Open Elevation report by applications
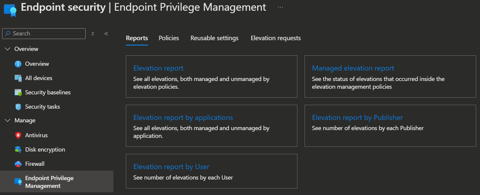The image size is (480, 195). click(x=183, y=118)
